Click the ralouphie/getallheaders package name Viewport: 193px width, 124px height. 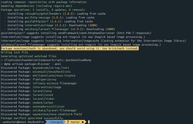click(43, 14)
